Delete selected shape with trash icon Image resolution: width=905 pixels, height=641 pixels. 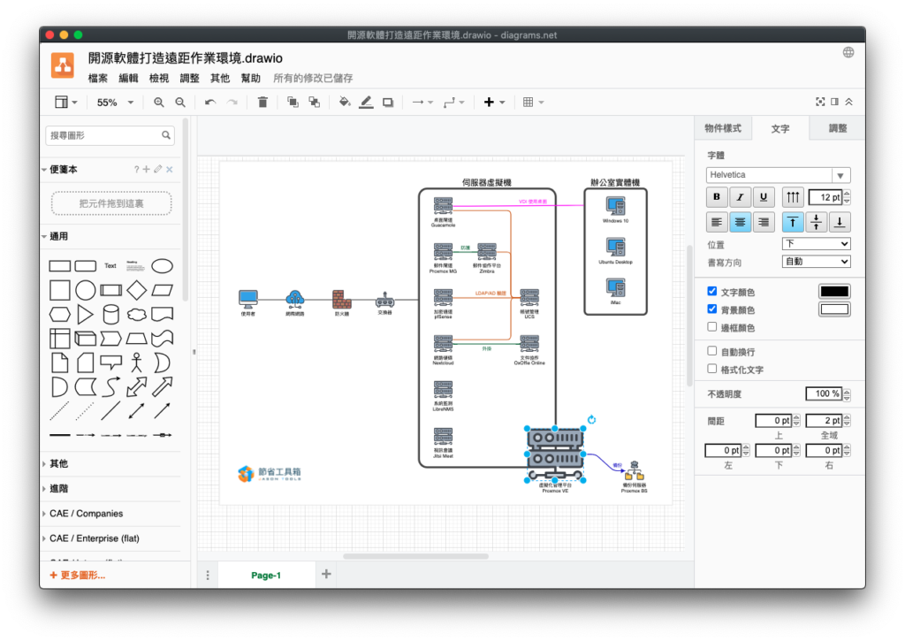click(x=262, y=103)
